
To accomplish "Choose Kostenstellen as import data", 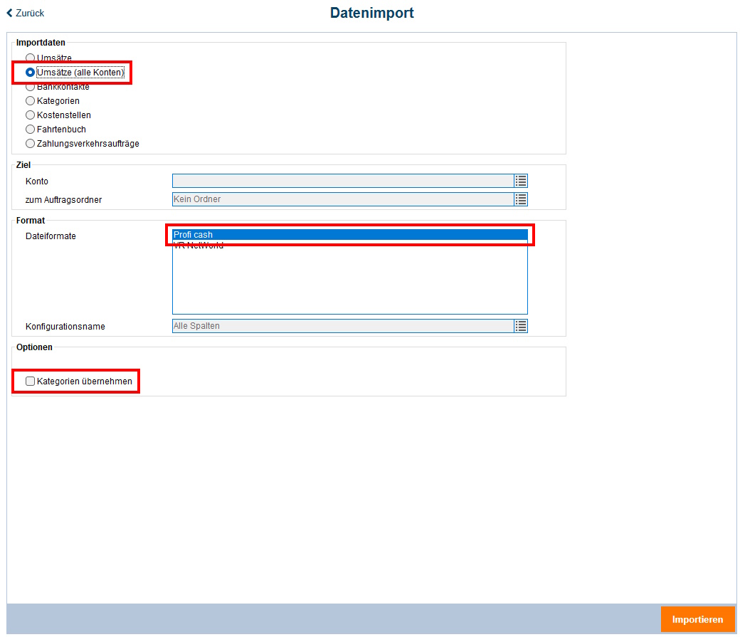I will tap(30, 115).
